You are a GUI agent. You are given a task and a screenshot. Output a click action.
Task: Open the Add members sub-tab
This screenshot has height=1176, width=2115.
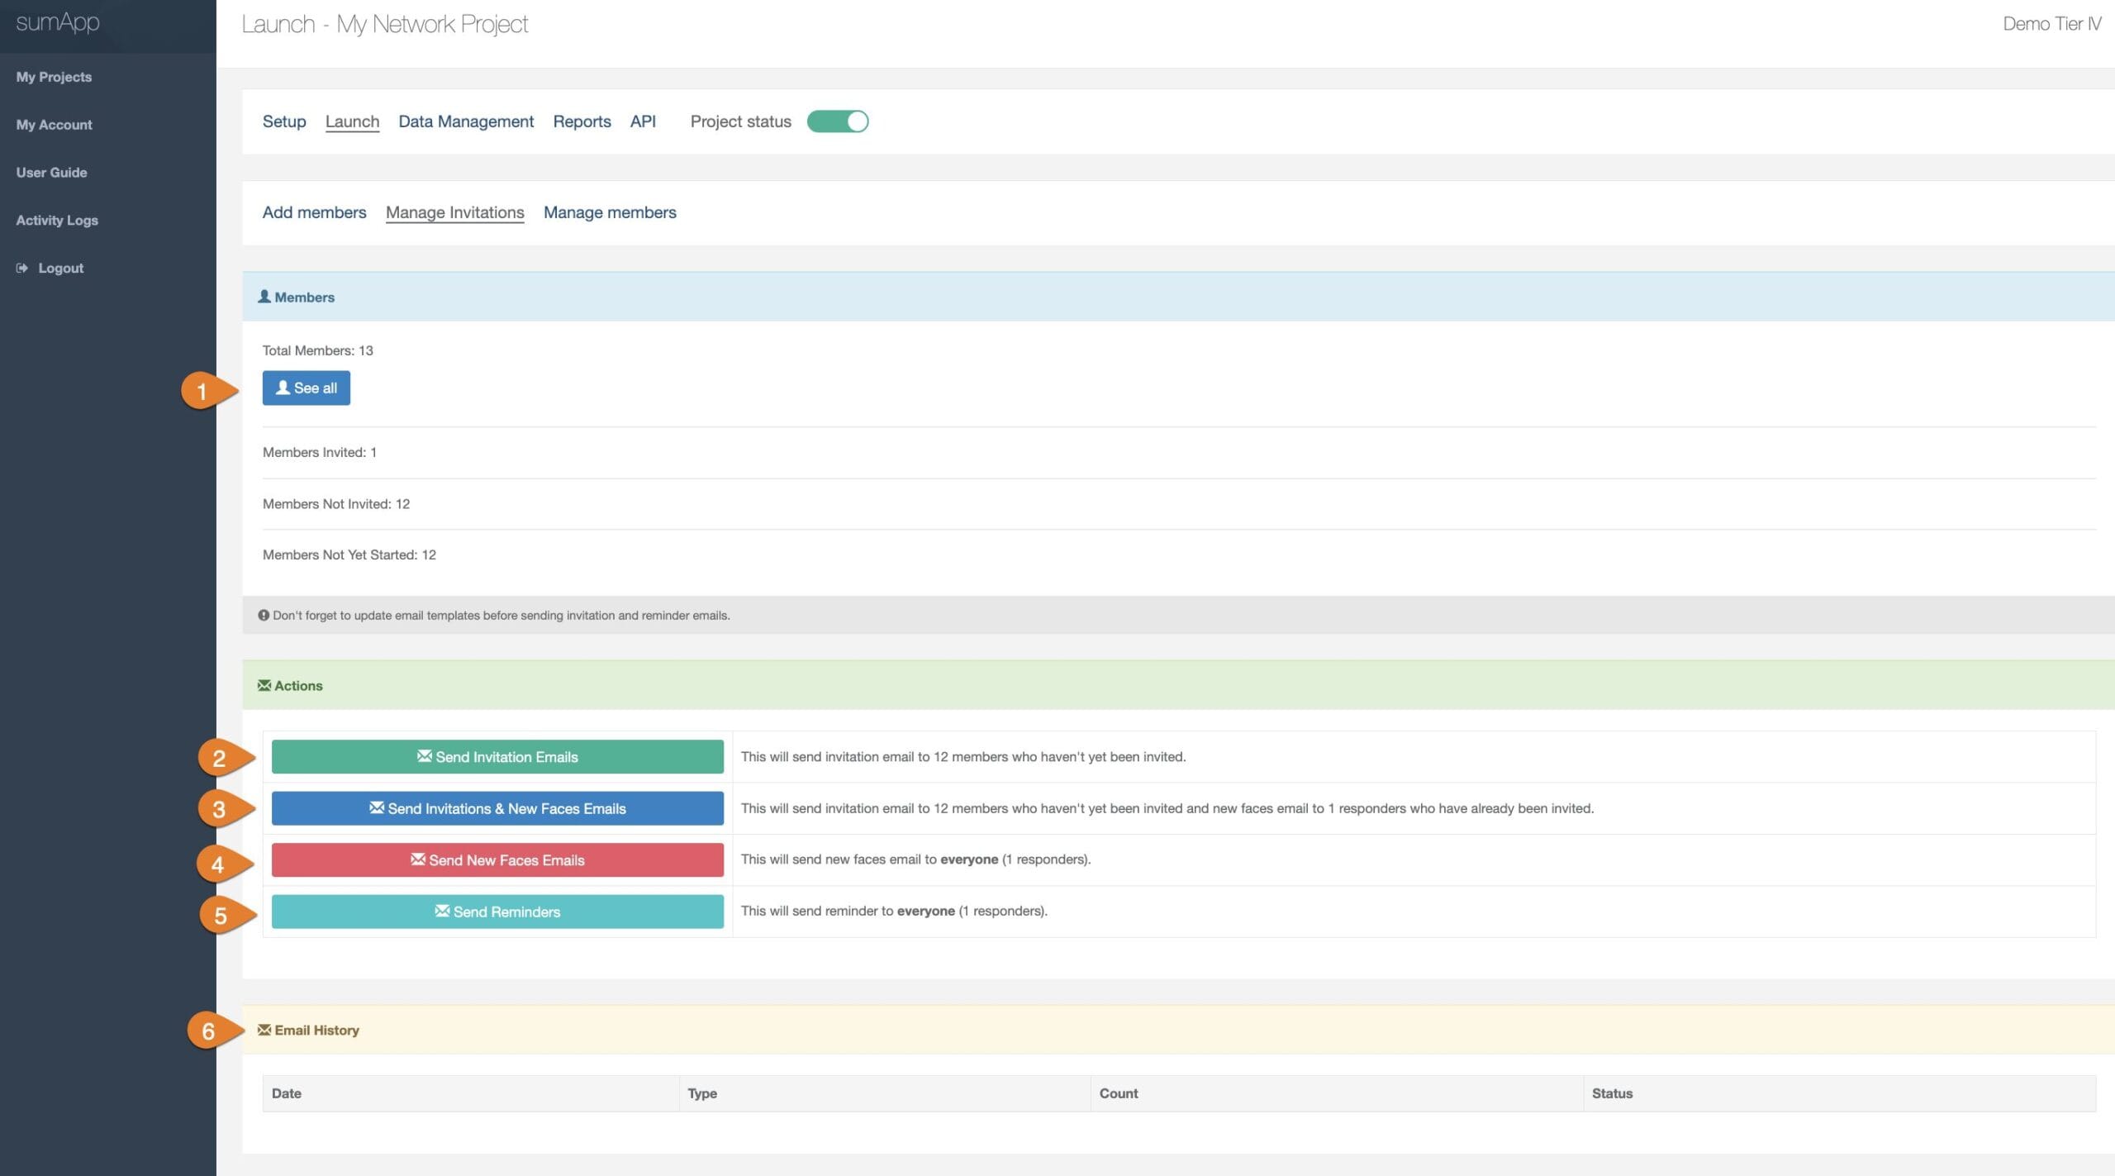pyautogui.click(x=314, y=212)
